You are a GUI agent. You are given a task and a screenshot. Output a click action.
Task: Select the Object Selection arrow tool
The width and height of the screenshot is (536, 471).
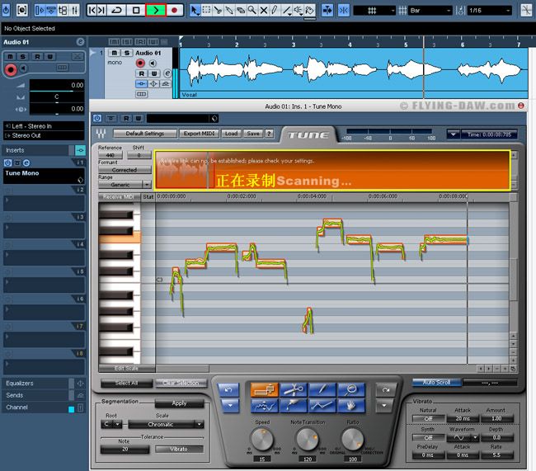pos(194,10)
